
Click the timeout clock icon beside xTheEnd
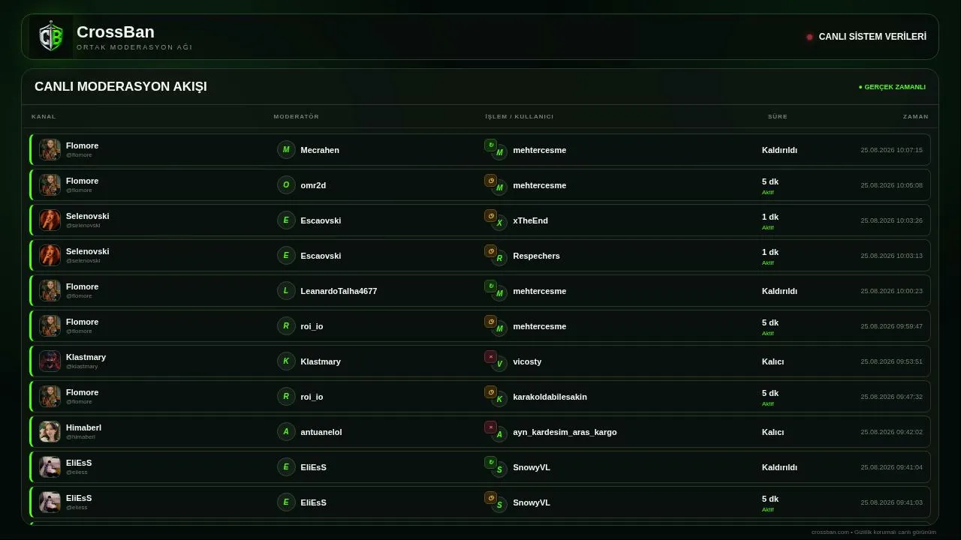tap(490, 215)
